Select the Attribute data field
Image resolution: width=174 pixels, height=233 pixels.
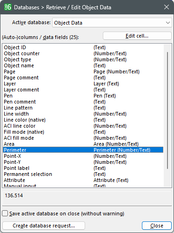pyautogui.click(x=83, y=180)
